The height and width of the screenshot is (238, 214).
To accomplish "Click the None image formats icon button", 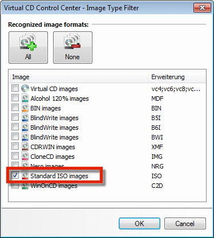I will (x=72, y=47).
